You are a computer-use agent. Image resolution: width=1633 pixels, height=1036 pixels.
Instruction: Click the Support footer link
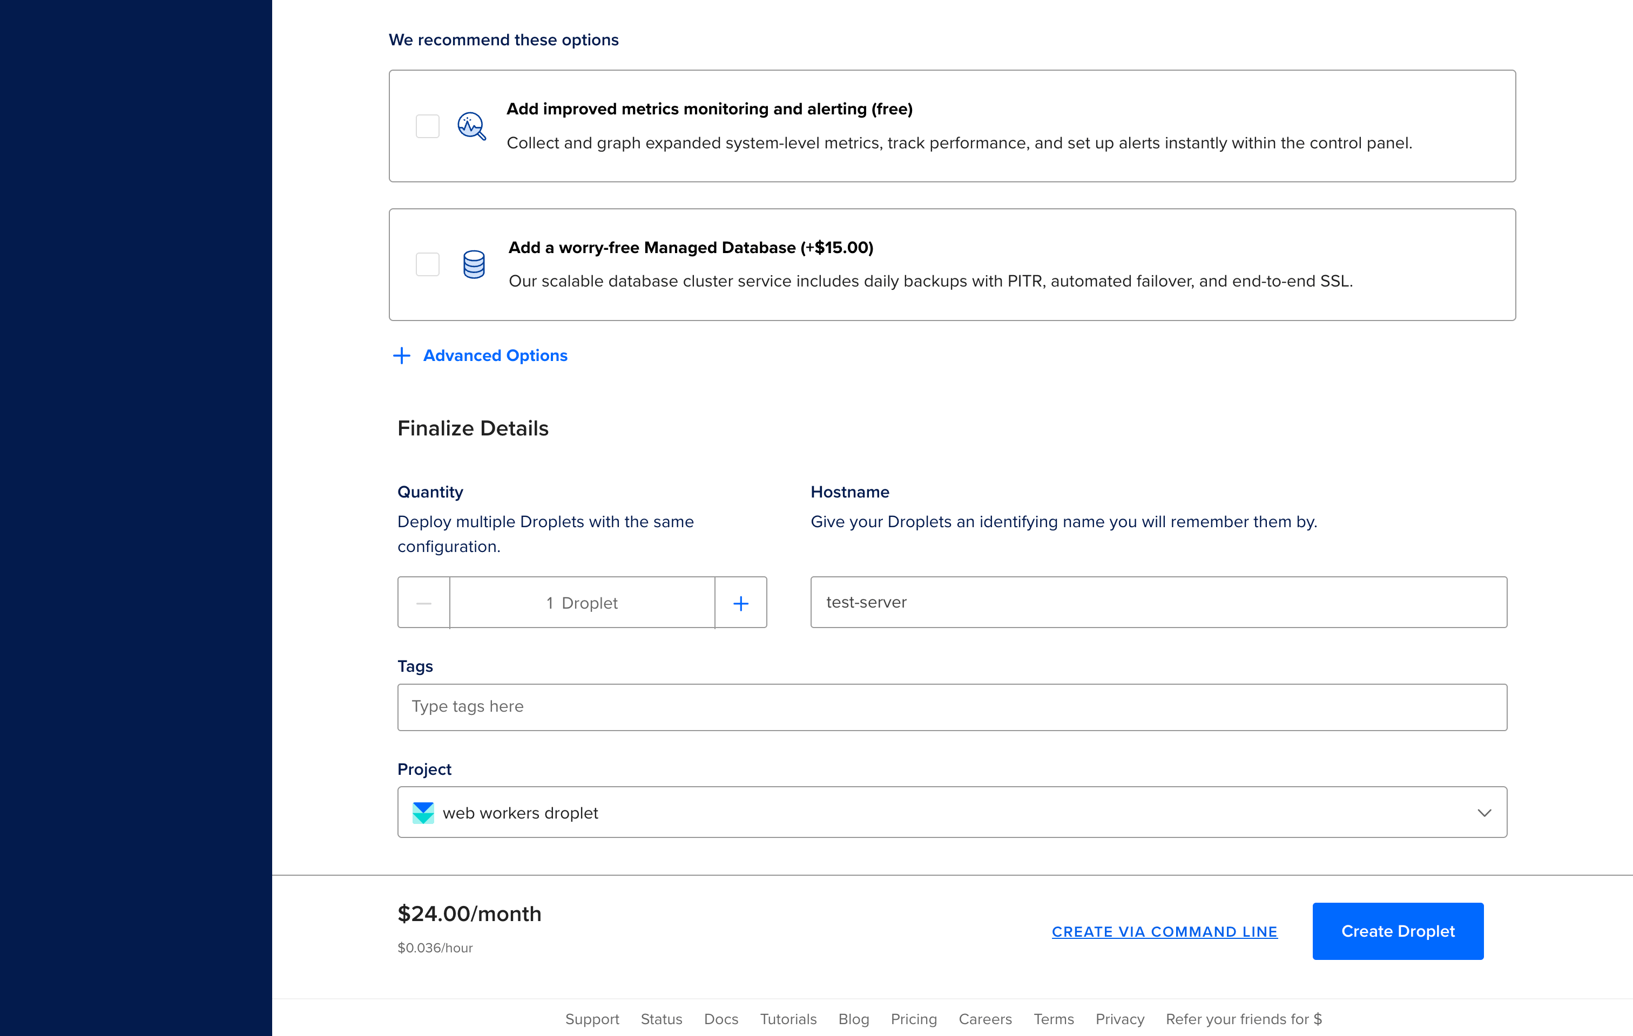click(591, 1019)
